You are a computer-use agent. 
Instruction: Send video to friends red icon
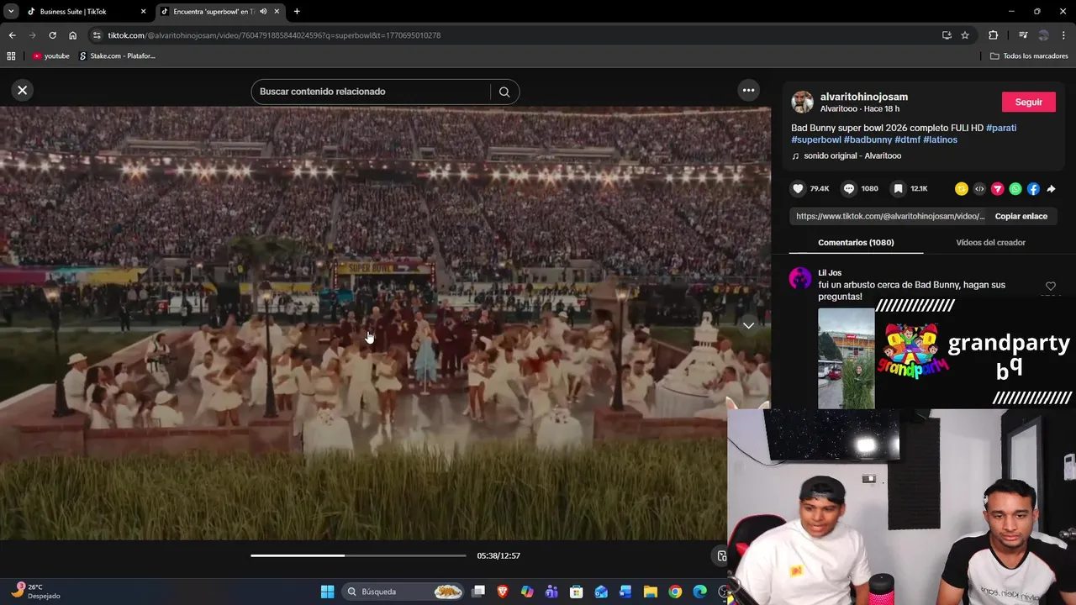(997, 189)
